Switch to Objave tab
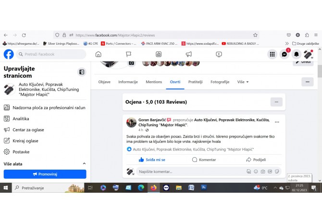The width and height of the screenshot is (322, 223). pos(104,82)
